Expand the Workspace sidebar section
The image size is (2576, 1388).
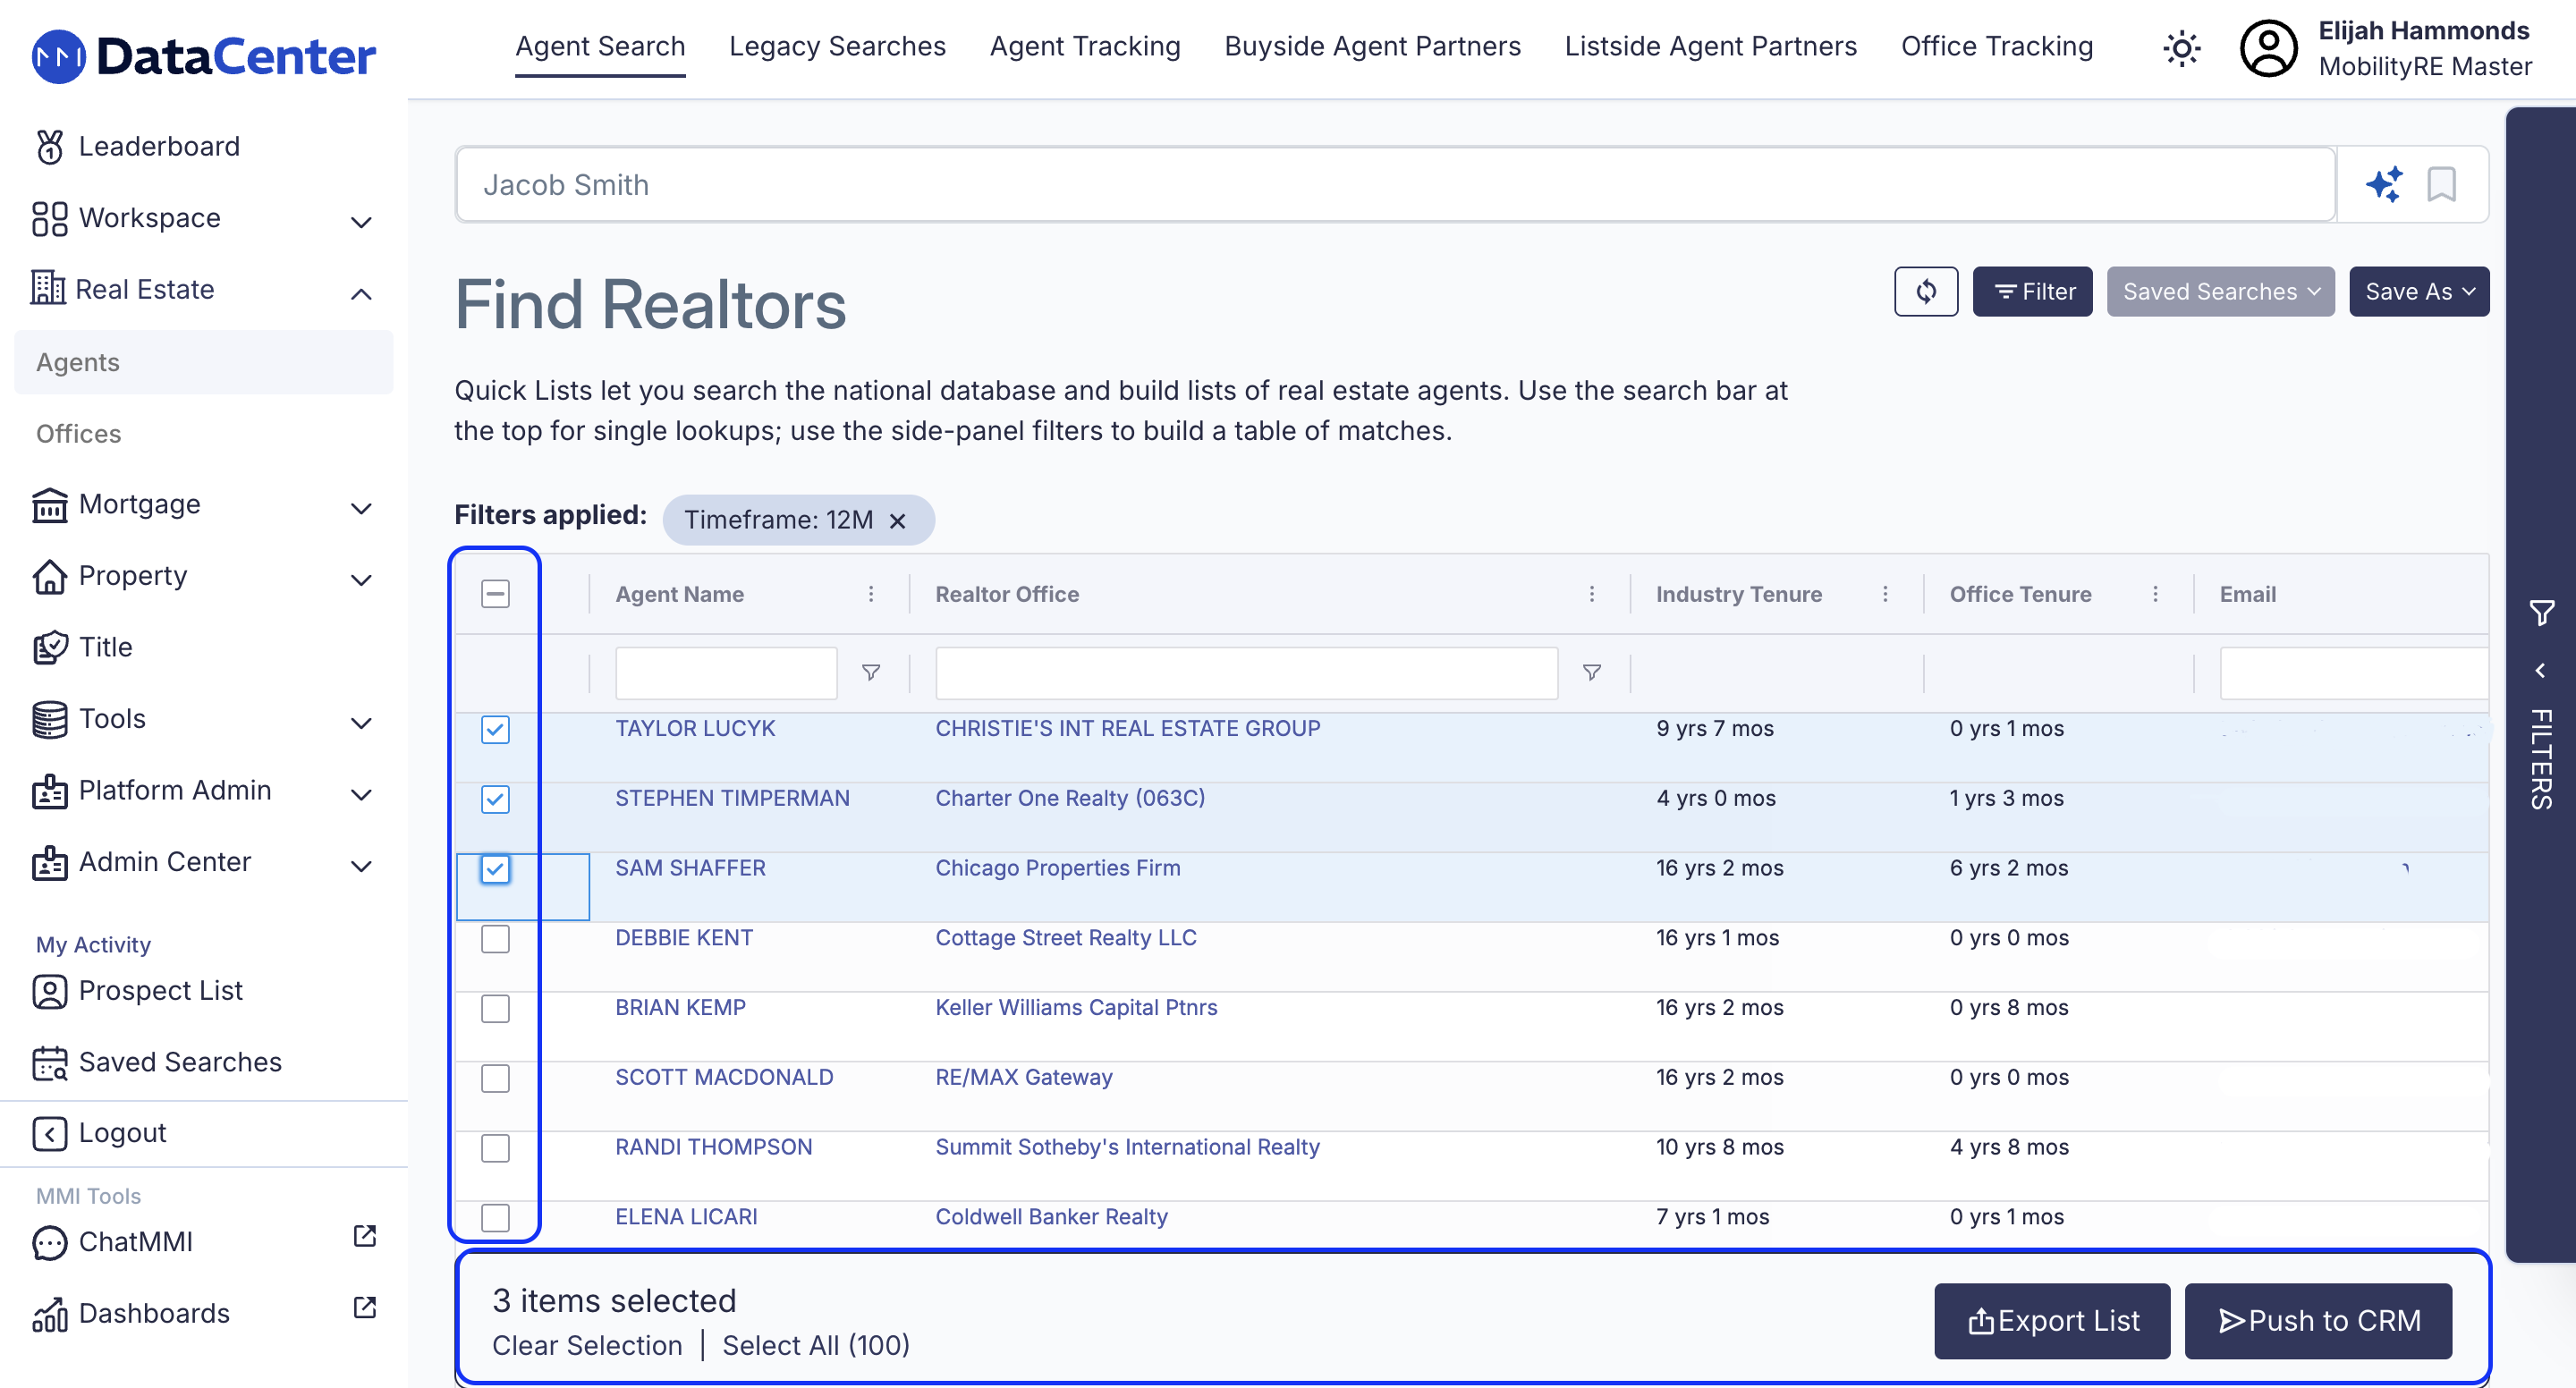tap(362, 222)
